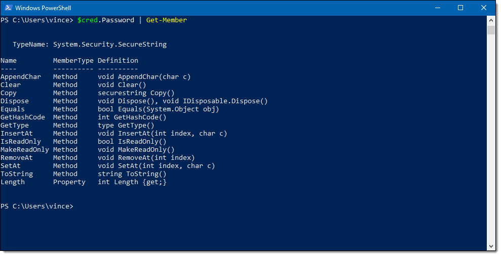Minimize the Windows PowerShell window
501x256 pixels.
tap(437, 8)
